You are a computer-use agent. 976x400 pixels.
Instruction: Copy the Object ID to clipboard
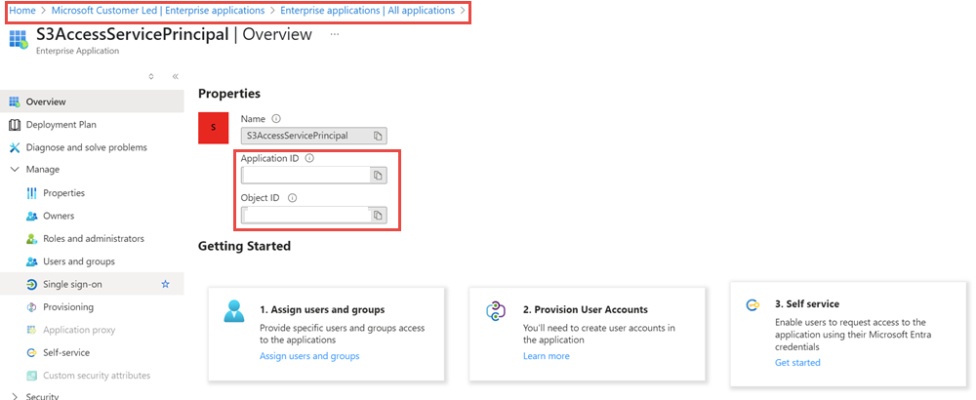pyautogui.click(x=379, y=215)
